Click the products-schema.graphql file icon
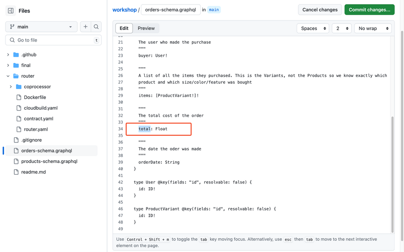 (16, 161)
